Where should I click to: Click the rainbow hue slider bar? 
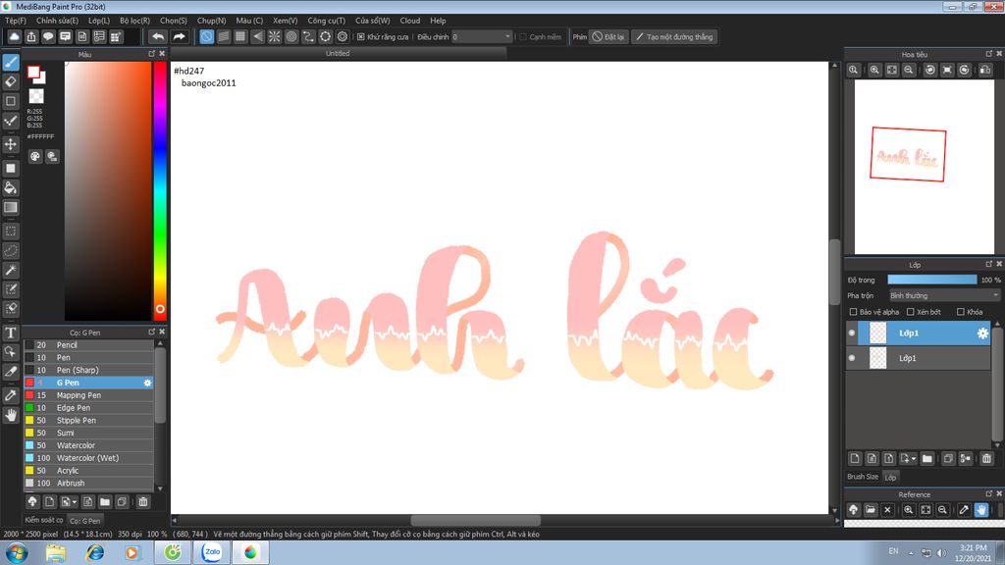(160, 190)
